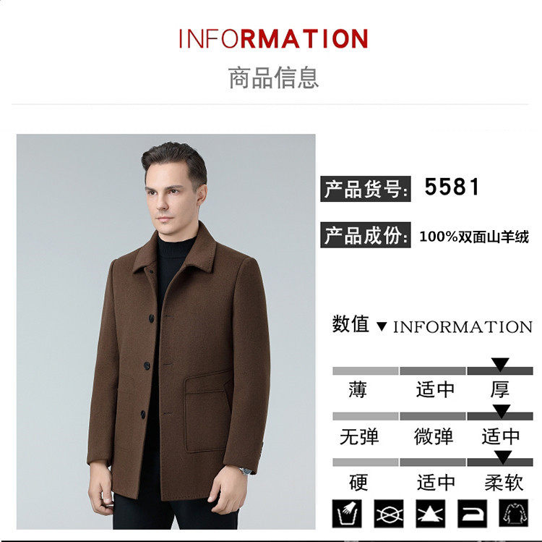Select the 微弹 elasticity label
Viewport: 542px width, 542px height.
tap(434, 436)
